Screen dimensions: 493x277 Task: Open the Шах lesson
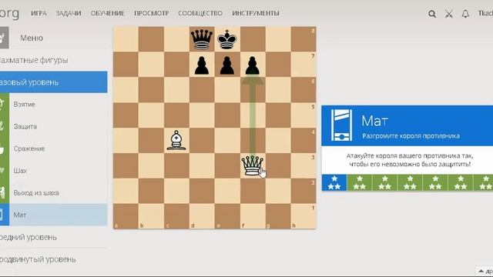[53, 171]
